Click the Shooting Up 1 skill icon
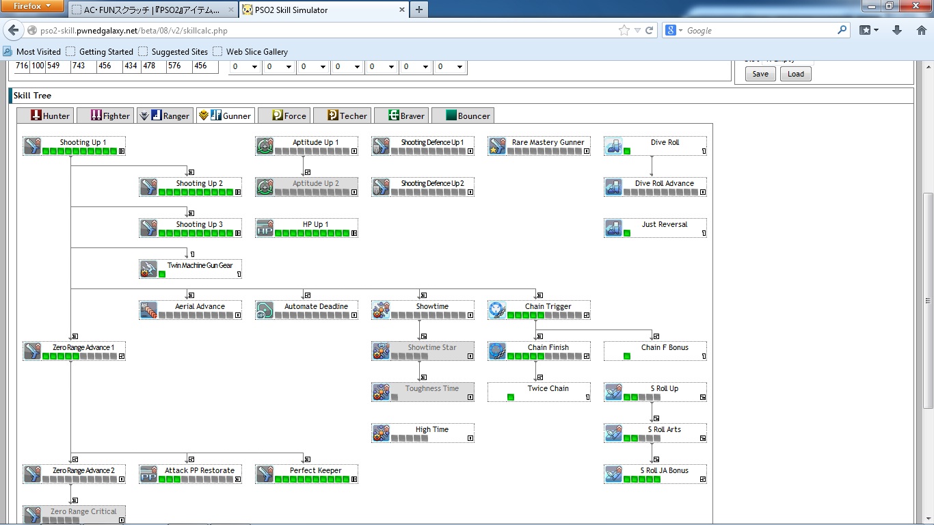 click(33, 146)
